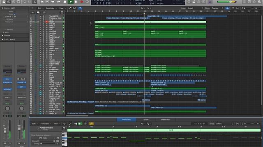Open Quick Help icon in control bar
Viewport: 263px width, 147px height.
pyautogui.click(x=14, y=2)
